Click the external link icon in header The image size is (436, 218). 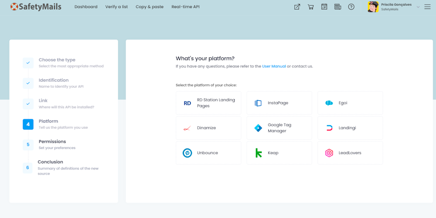click(x=297, y=7)
